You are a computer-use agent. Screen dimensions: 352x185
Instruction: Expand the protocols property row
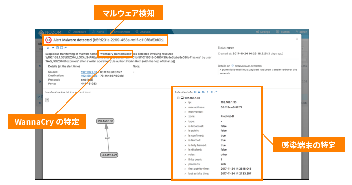coord(185,164)
